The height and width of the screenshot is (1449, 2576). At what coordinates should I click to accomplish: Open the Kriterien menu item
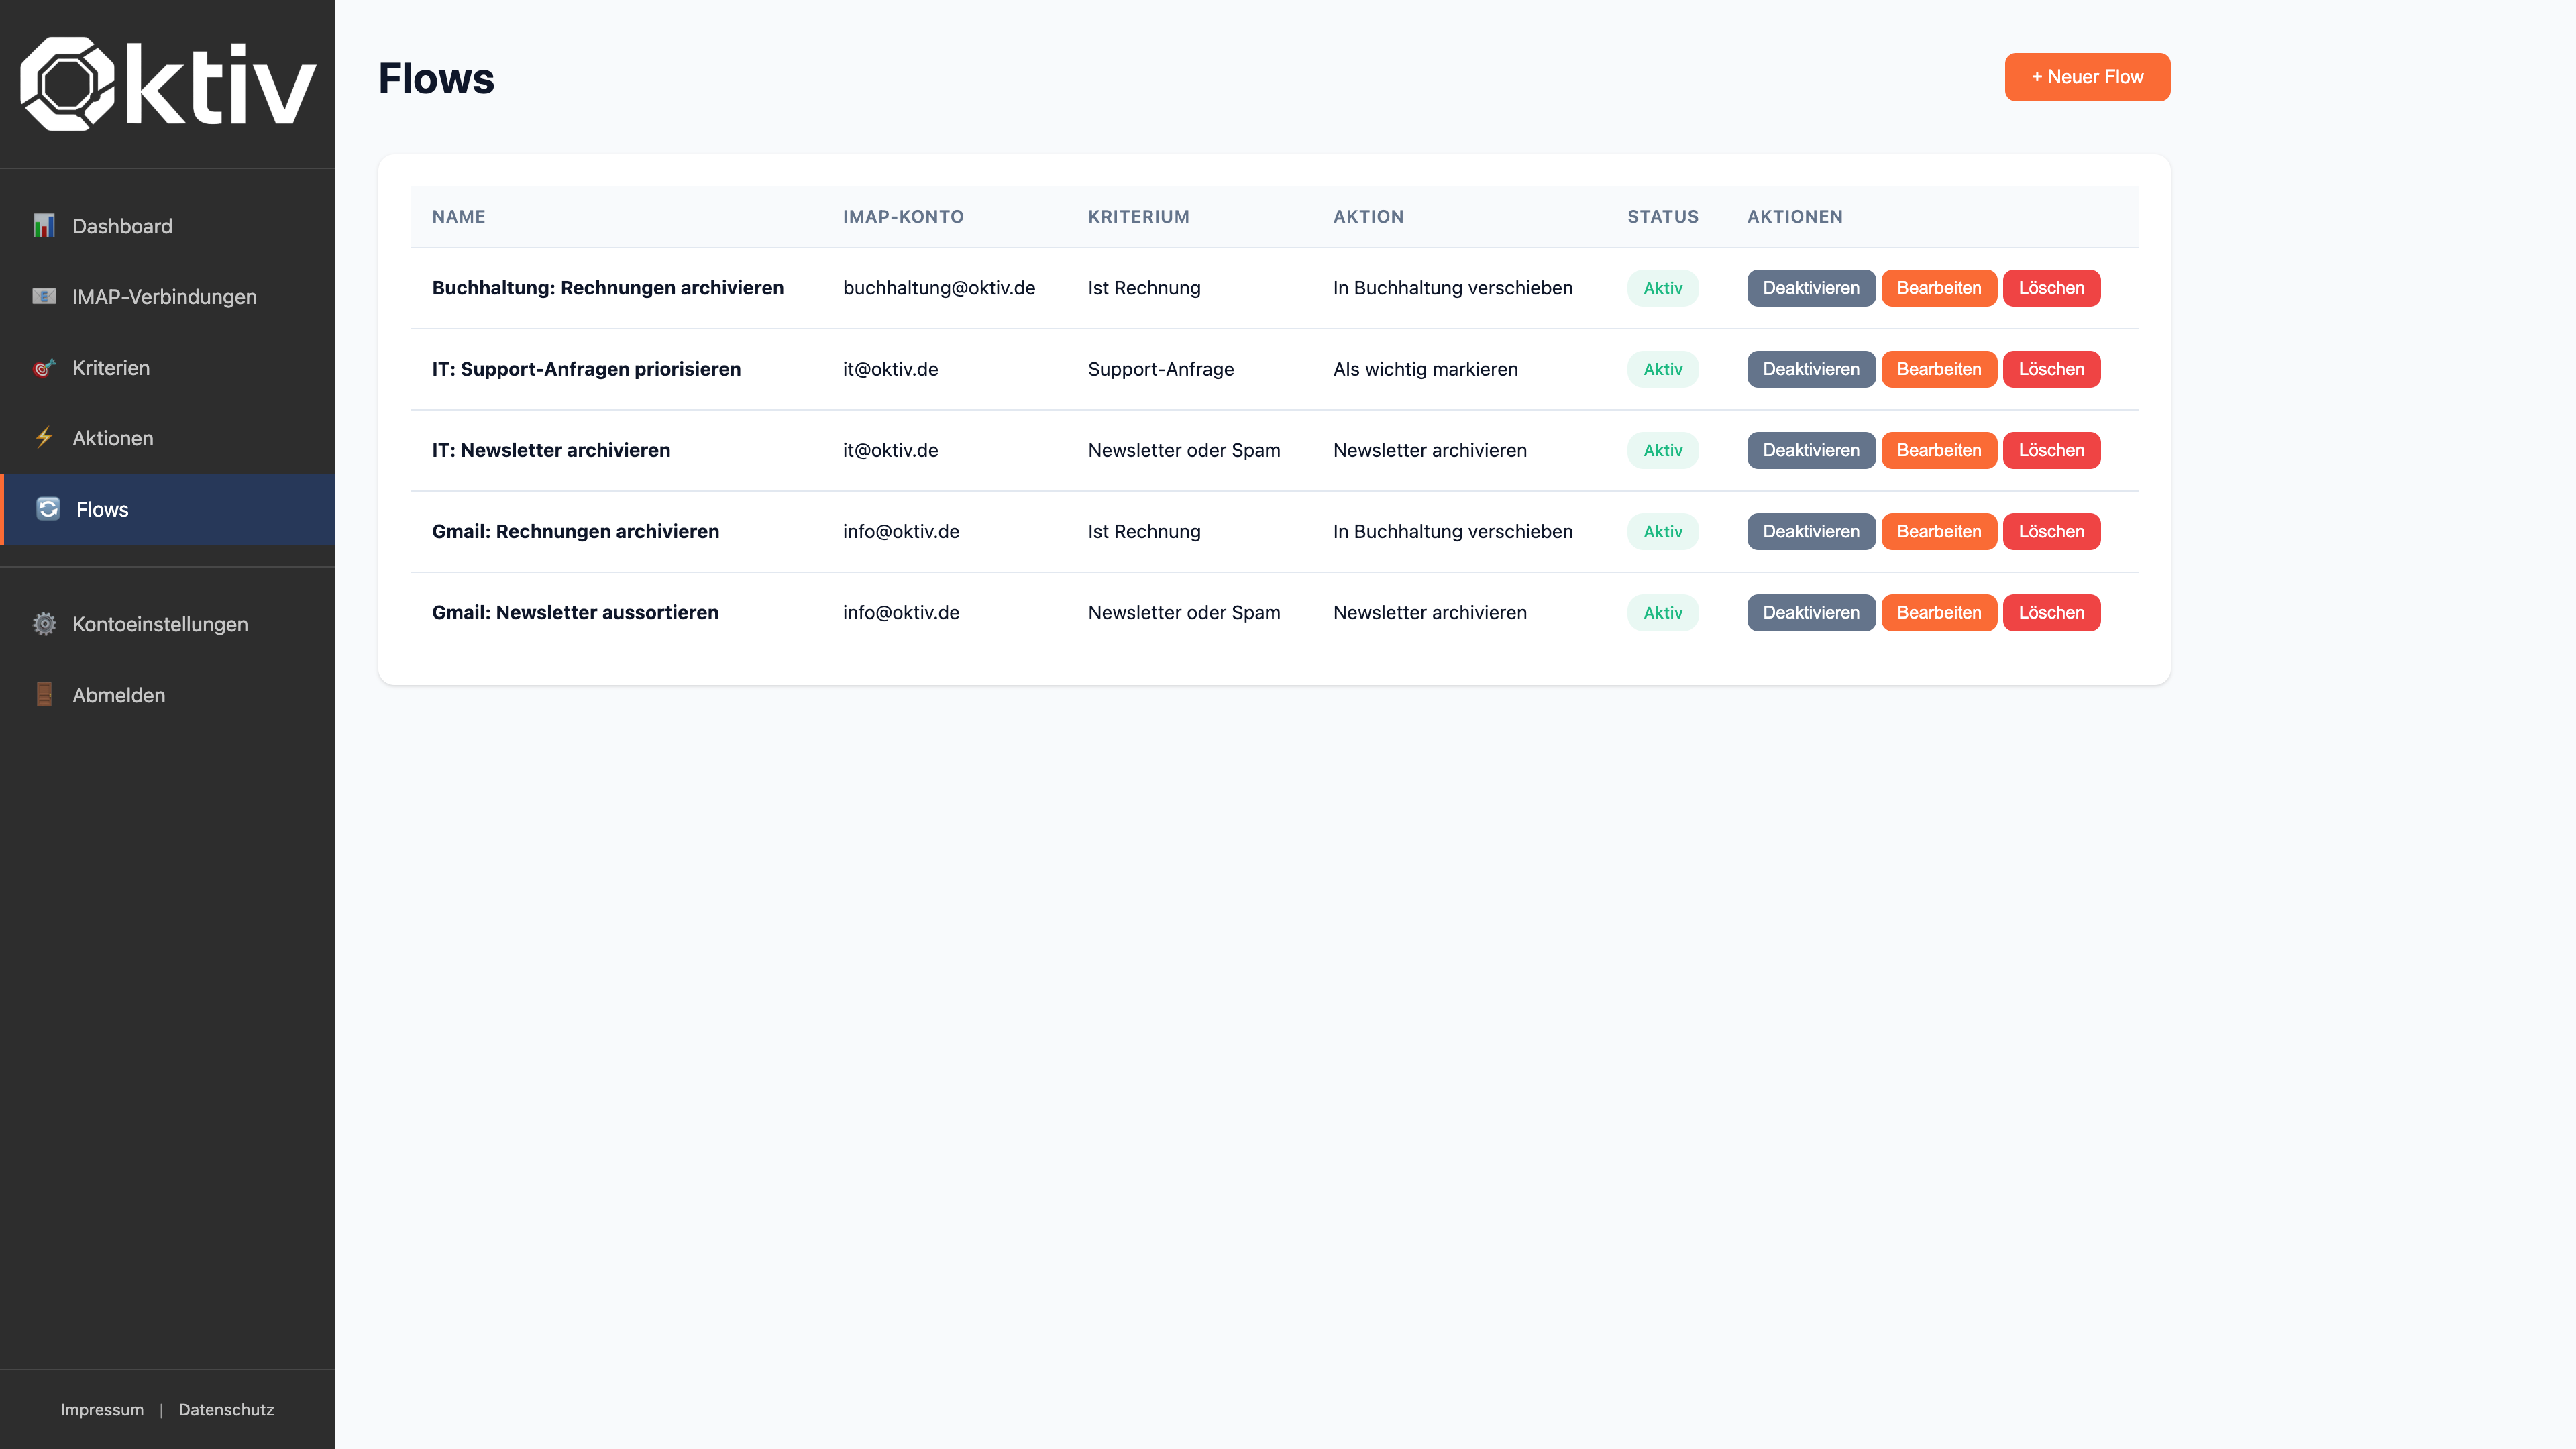[x=111, y=368]
